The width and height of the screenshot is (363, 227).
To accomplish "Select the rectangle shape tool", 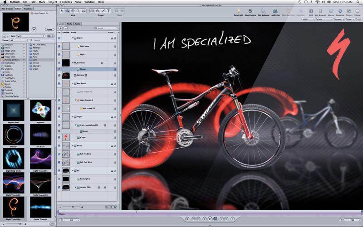I will point(92,10).
